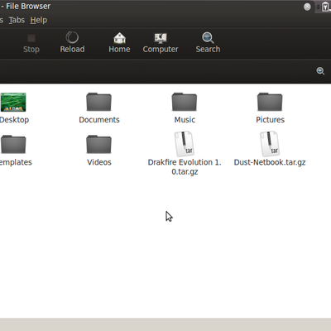331x331 pixels.
Task: Select the Templates folder icon
Action: click(x=13, y=144)
